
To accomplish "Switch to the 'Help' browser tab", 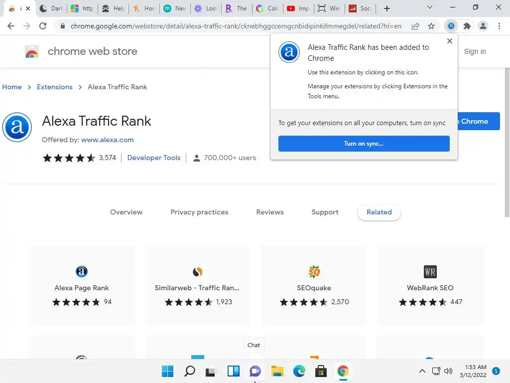I will coord(113,8).
